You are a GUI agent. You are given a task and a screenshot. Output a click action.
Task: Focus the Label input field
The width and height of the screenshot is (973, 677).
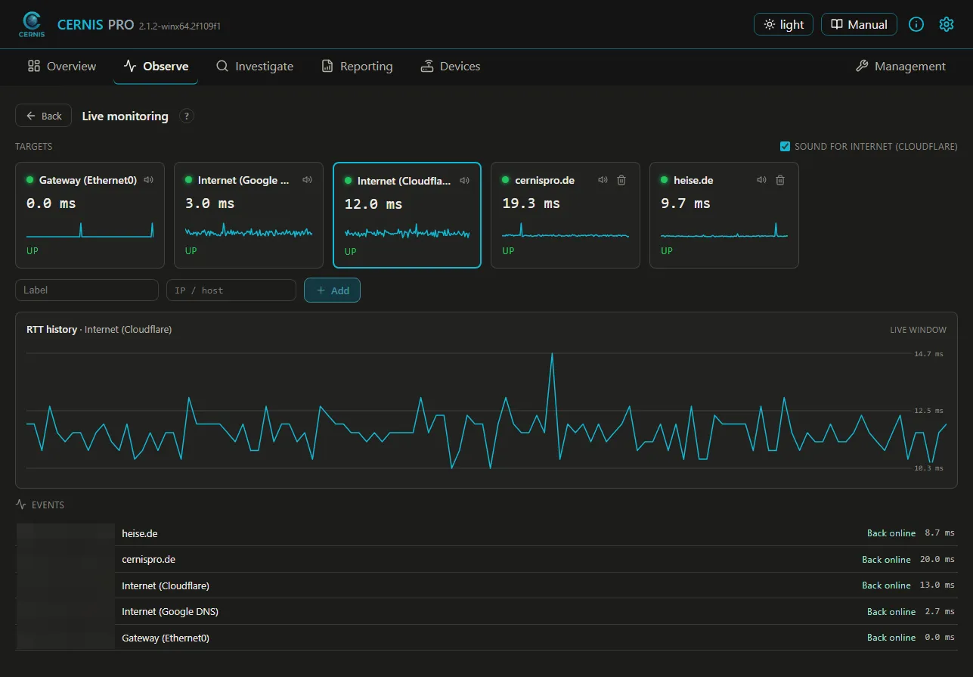tap(87, 290)
